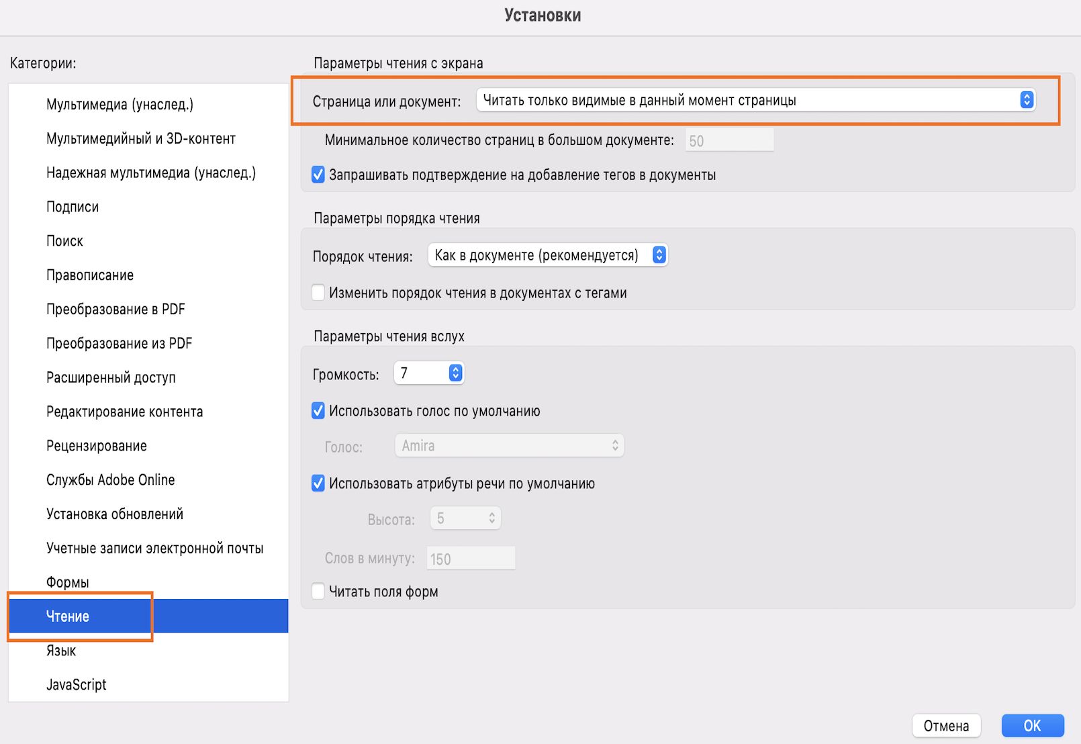Open the «Язык» category

61,651
